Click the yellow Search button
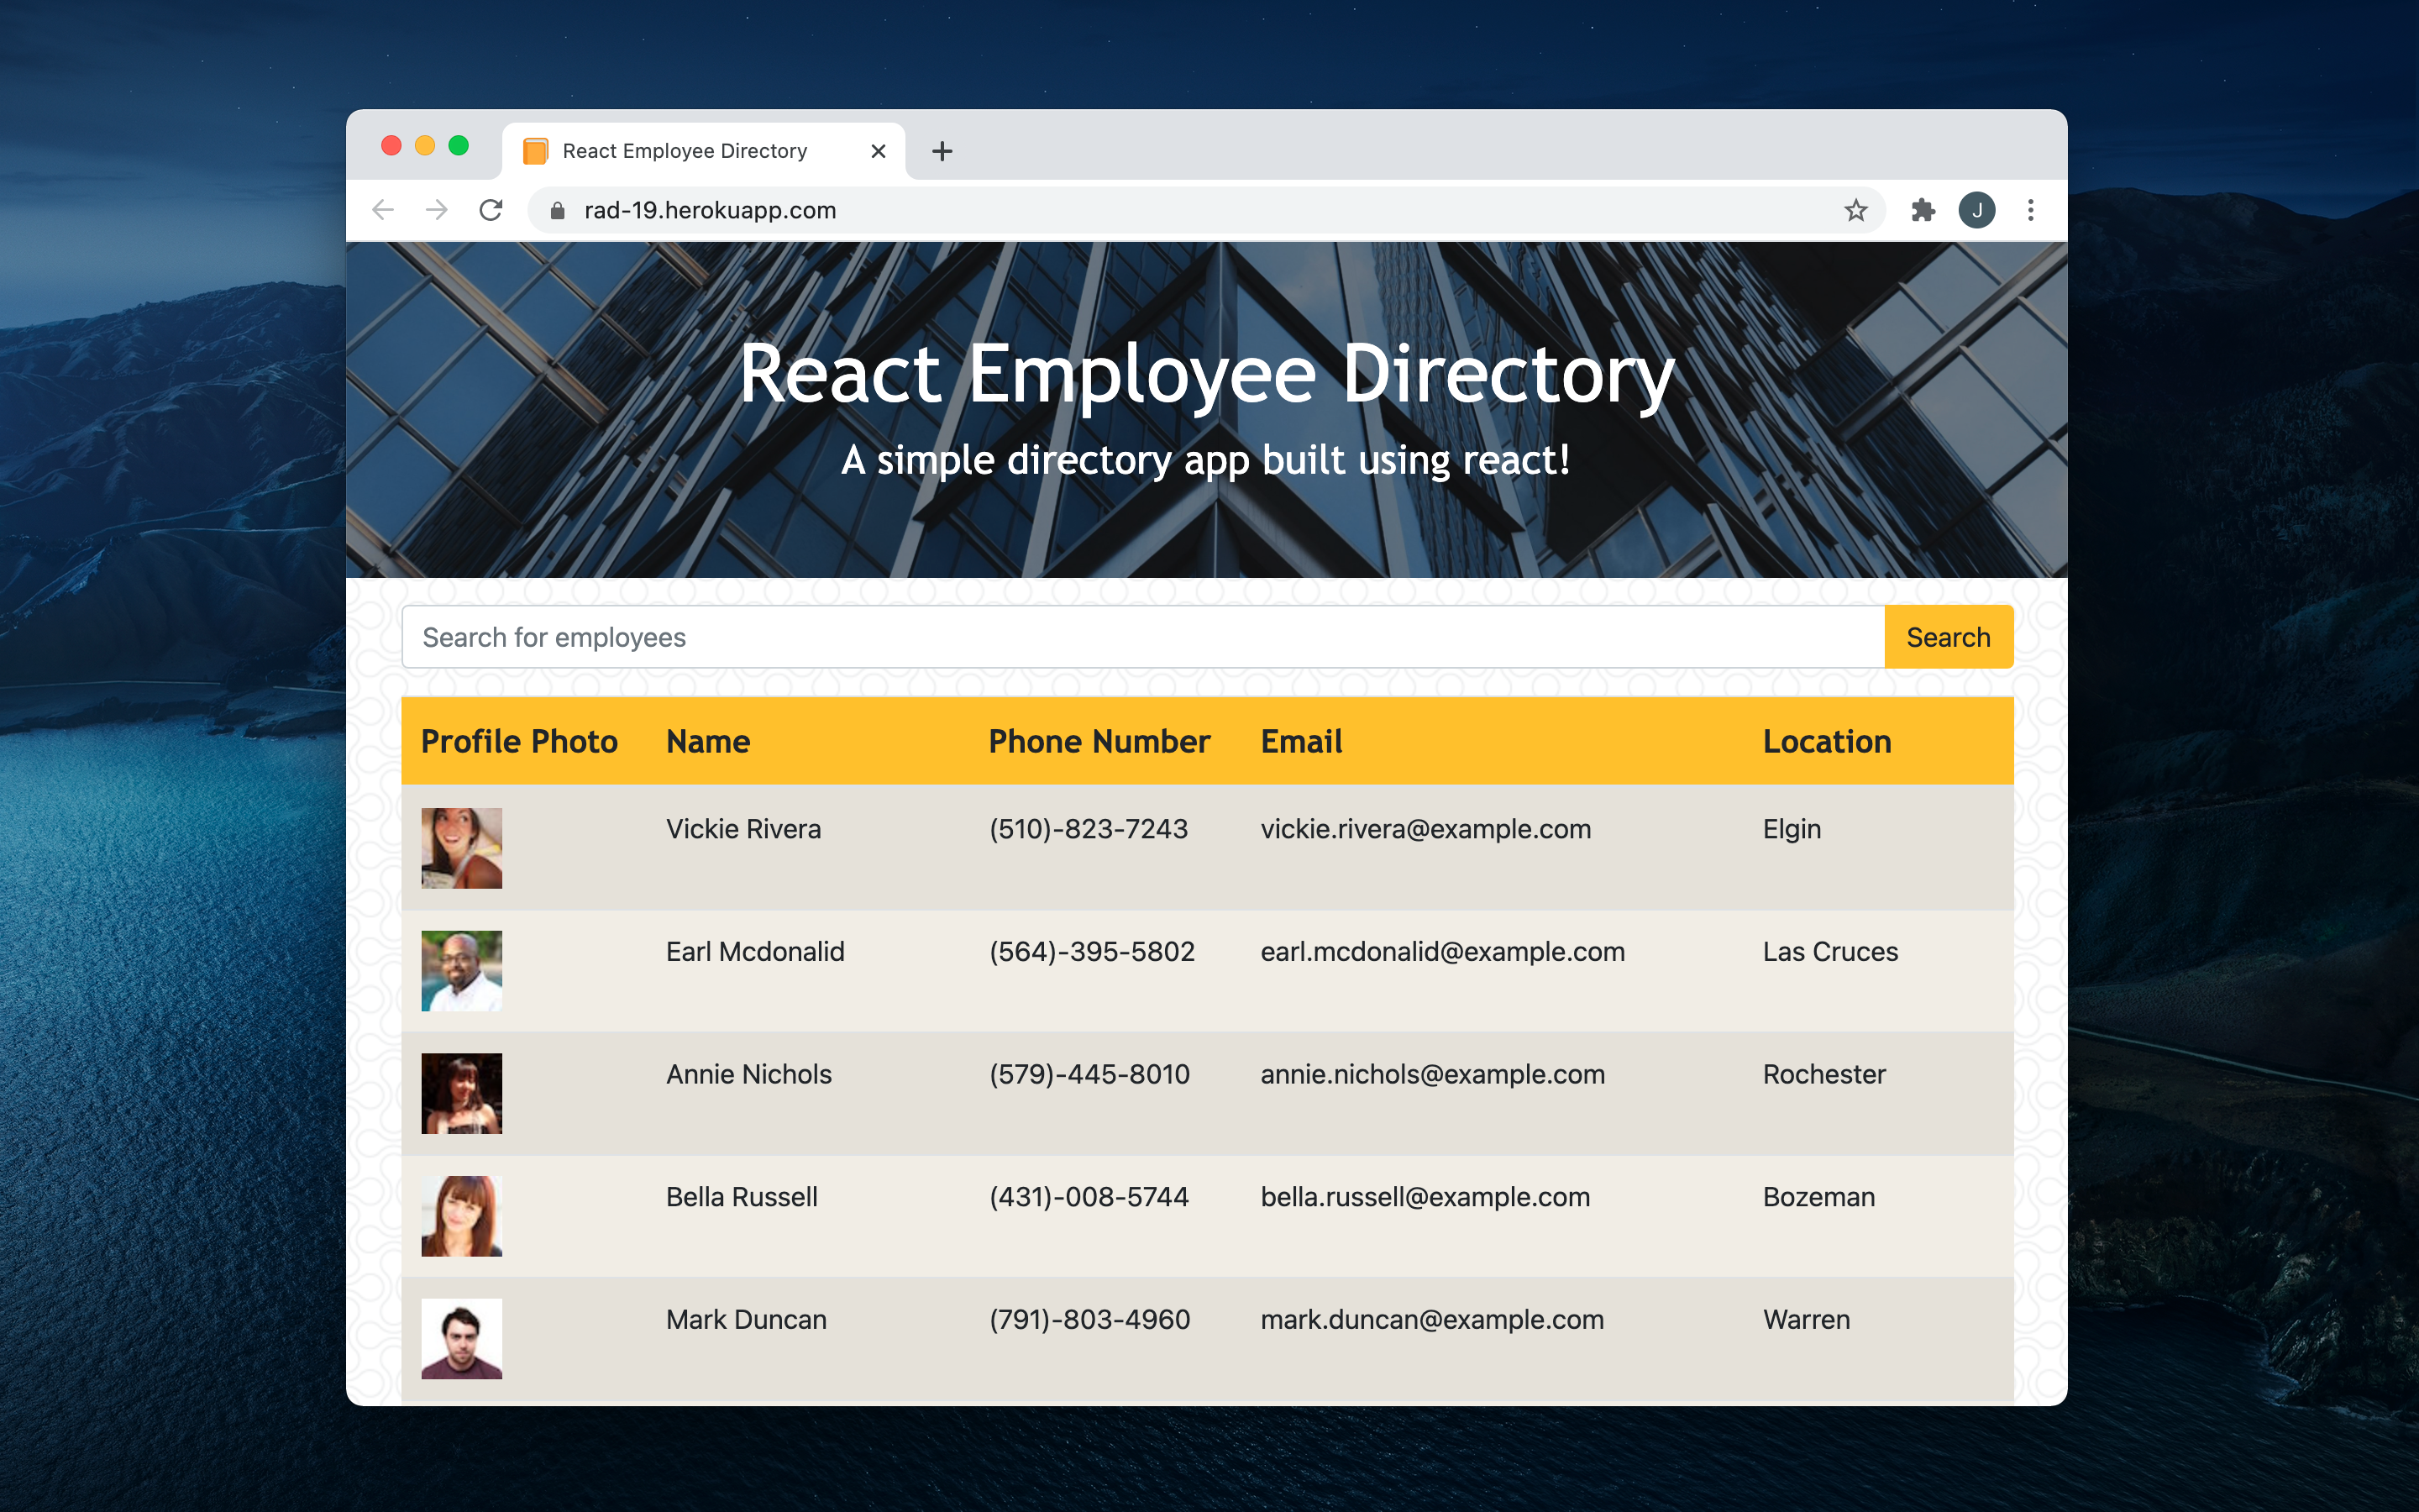Screen dimensions: 2419x1512 point(1948,637)
